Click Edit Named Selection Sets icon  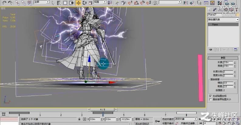pos(156,3)
